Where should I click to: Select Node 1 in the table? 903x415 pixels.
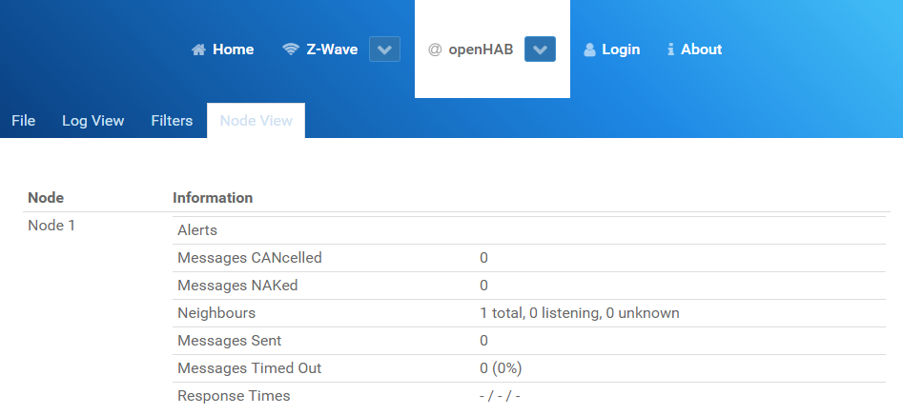point(51,226)
